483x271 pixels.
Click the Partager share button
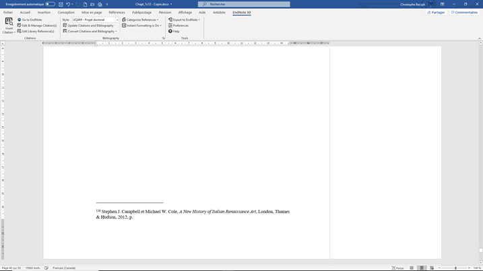(436, 12)
